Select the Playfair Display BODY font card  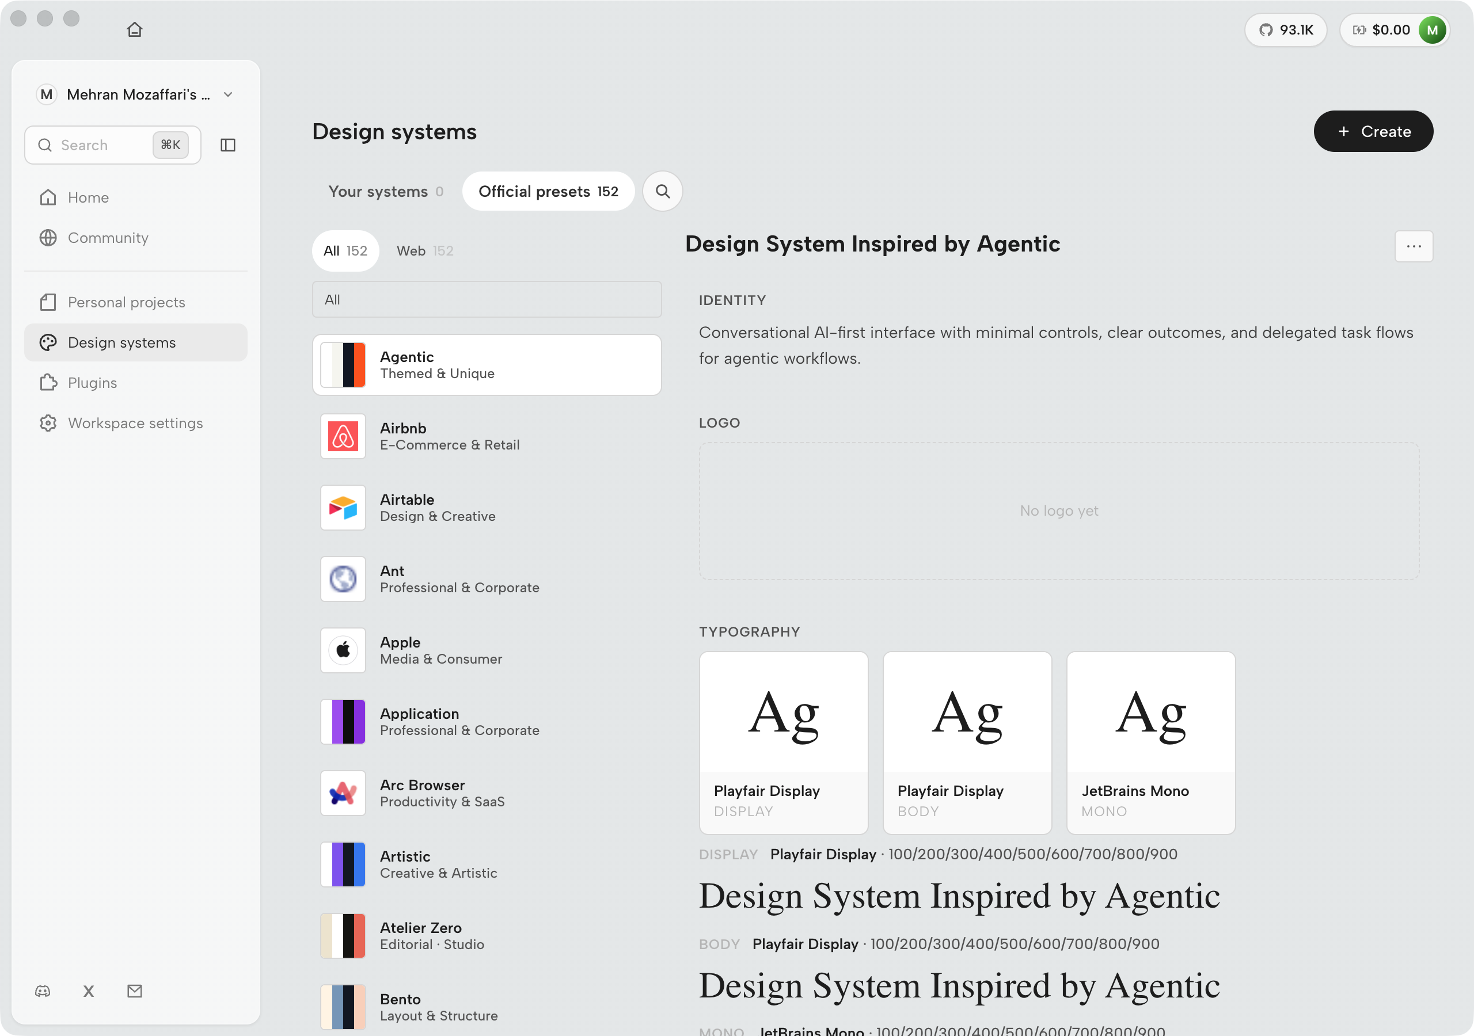tap(967, 743)
